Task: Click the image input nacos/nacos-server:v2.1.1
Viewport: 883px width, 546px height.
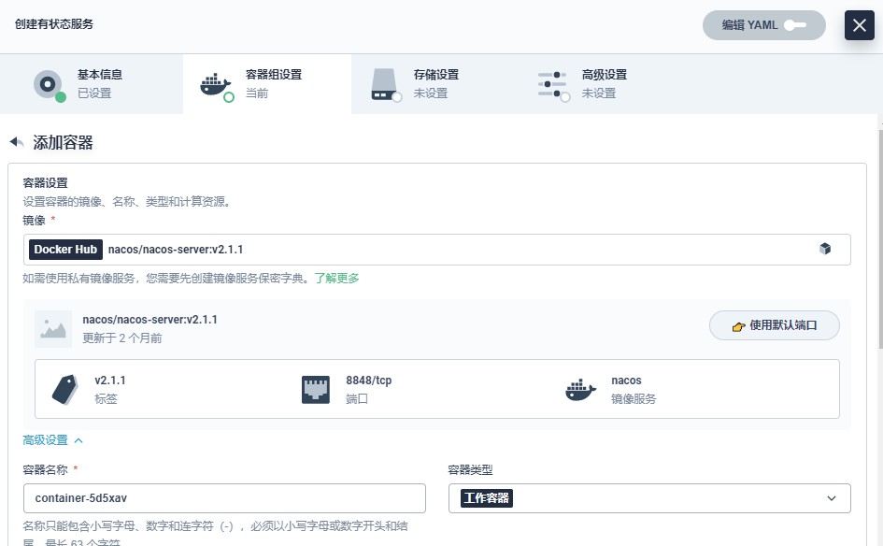Action: [436, 250]
